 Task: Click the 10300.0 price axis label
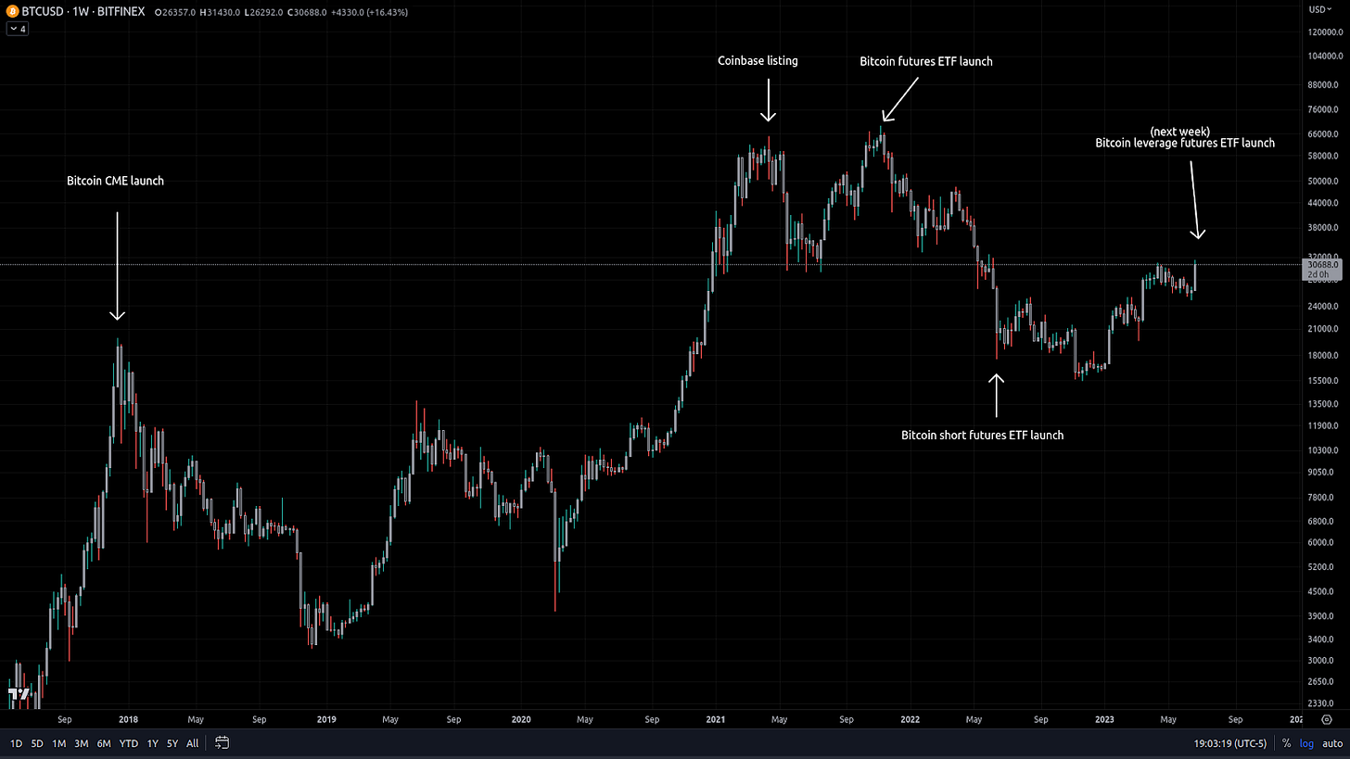(1323, 449)
